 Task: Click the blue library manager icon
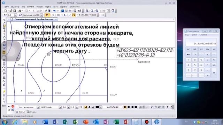click(x=63, y=11)
